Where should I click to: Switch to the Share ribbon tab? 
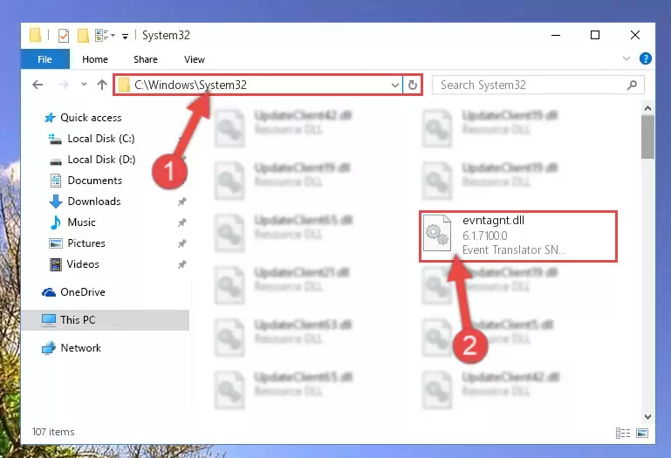tap(146, 59)
